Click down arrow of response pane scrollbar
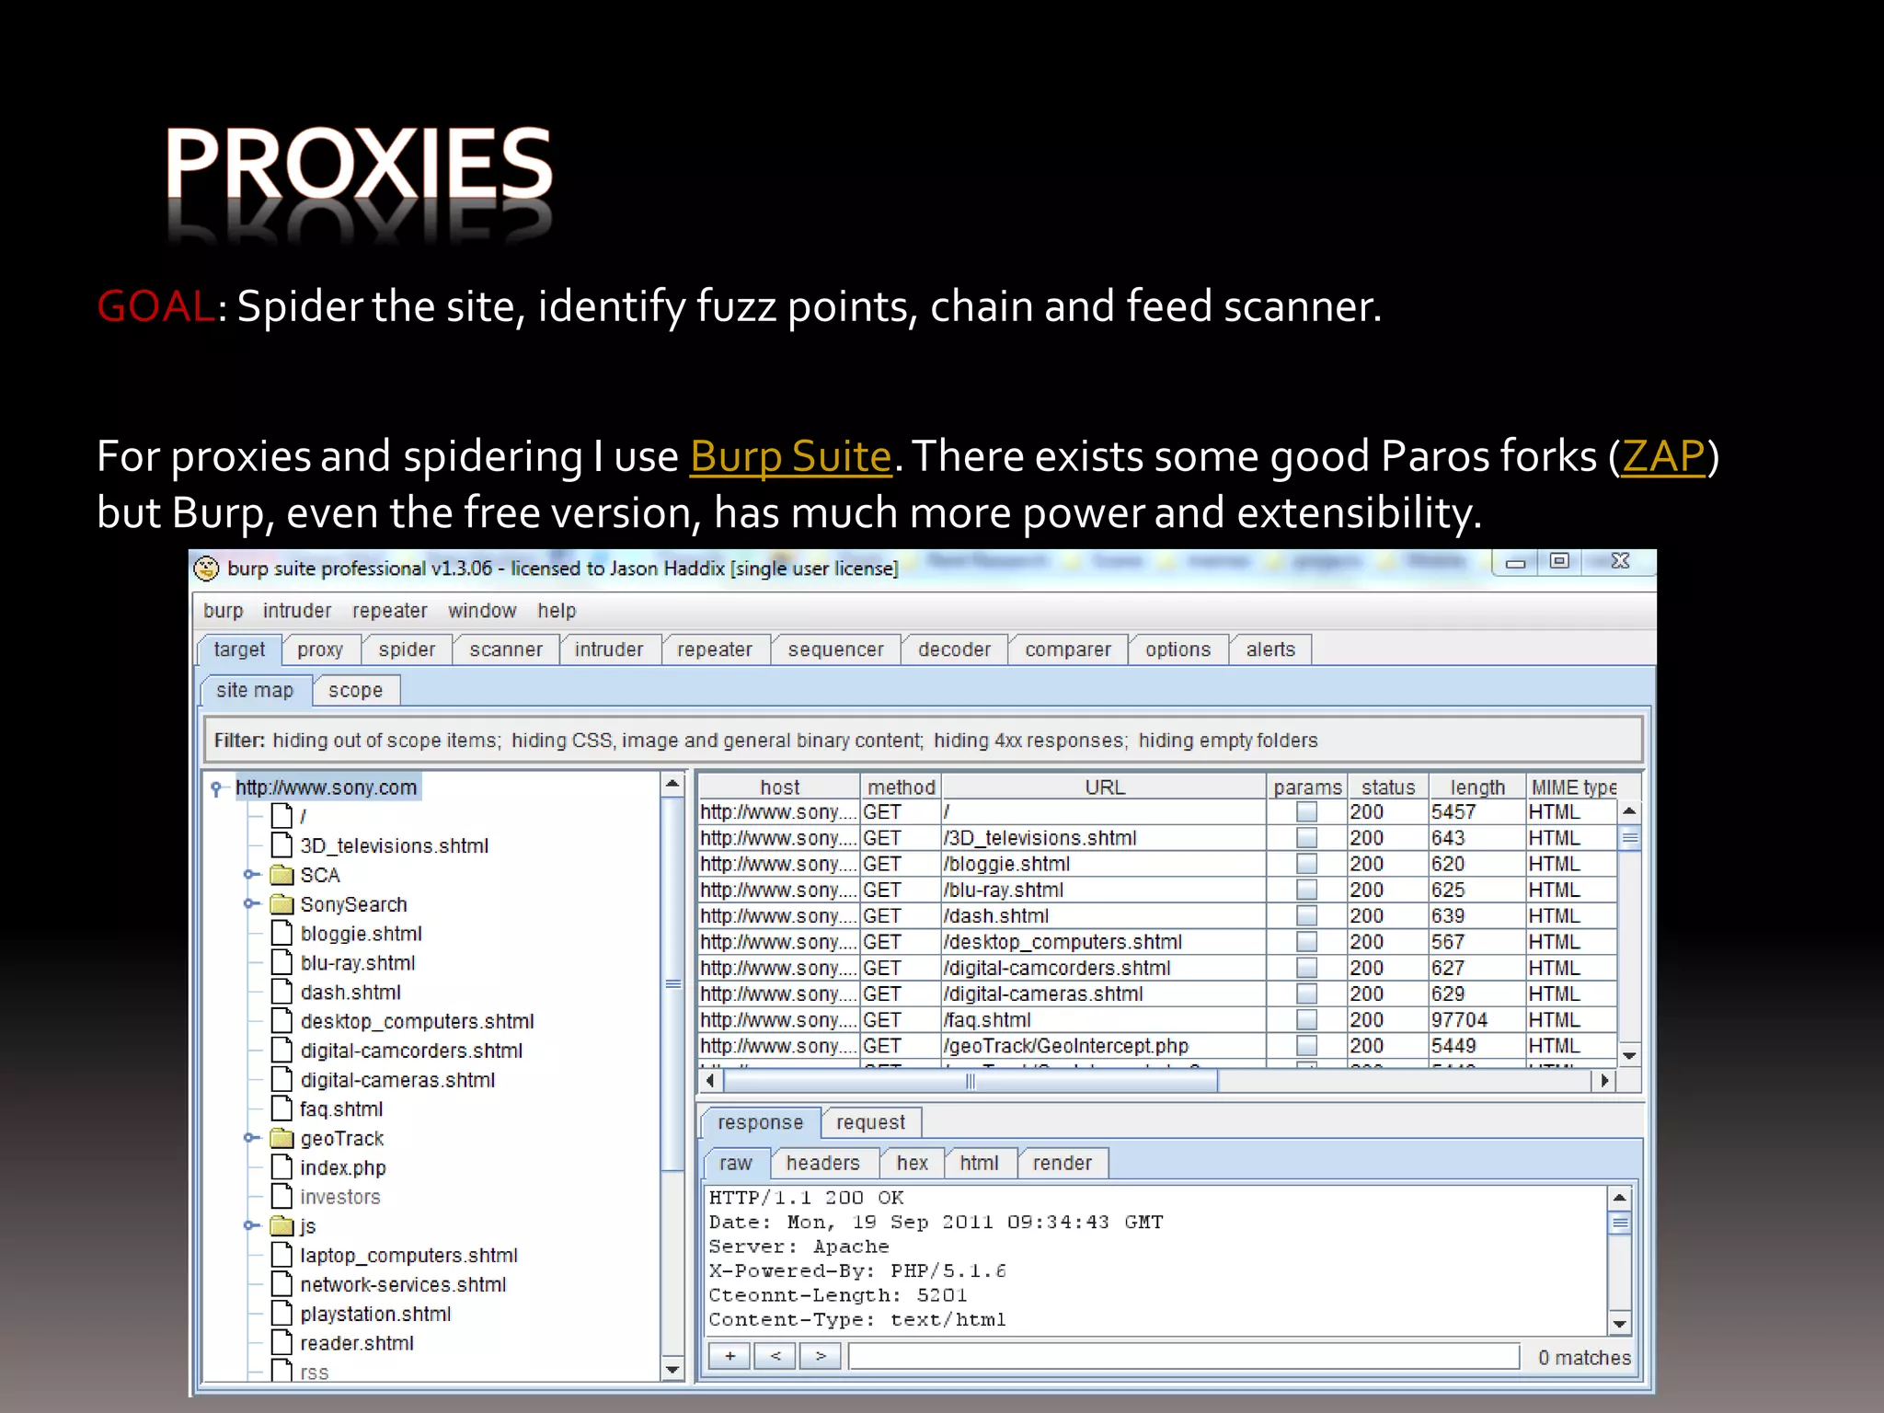1884x1413 pixels. tap(1620, 1325)
